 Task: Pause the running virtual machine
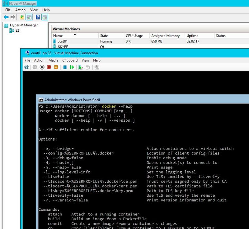(x=64, y=67)
